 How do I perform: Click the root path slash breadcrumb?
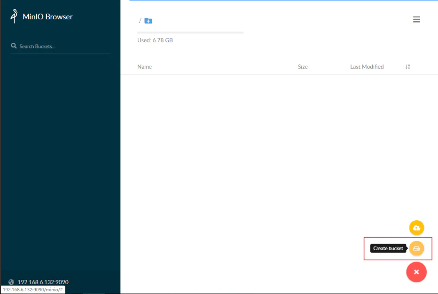140,21
